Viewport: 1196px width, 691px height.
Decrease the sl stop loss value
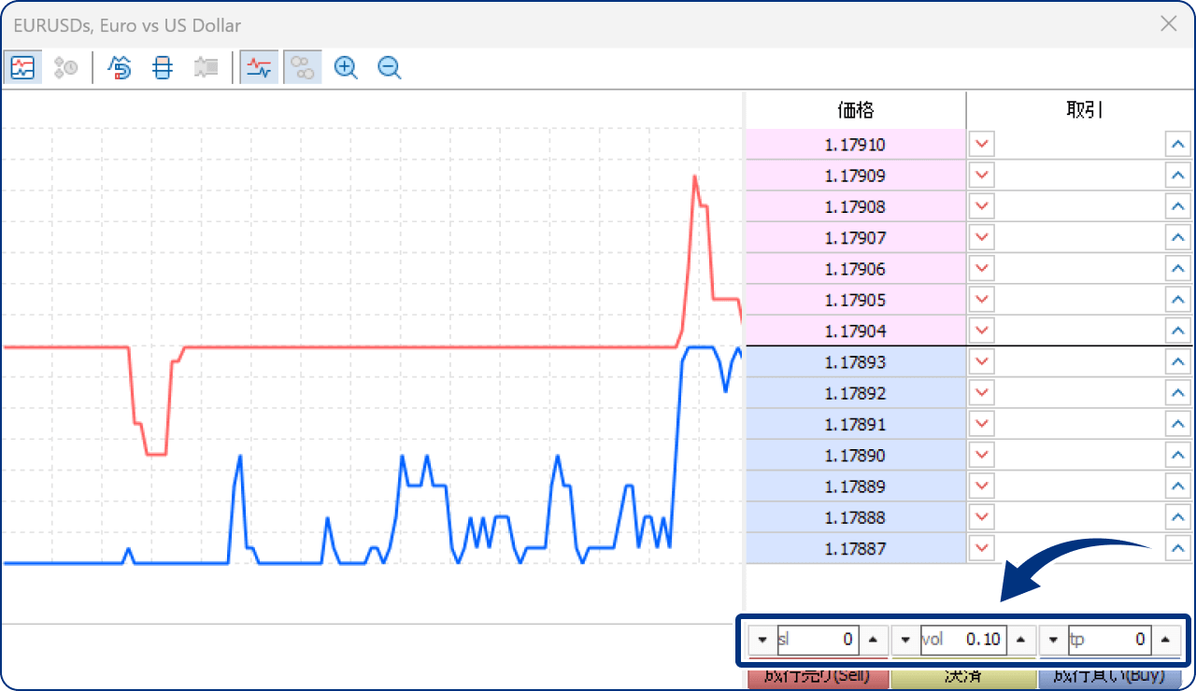(762, 640)
